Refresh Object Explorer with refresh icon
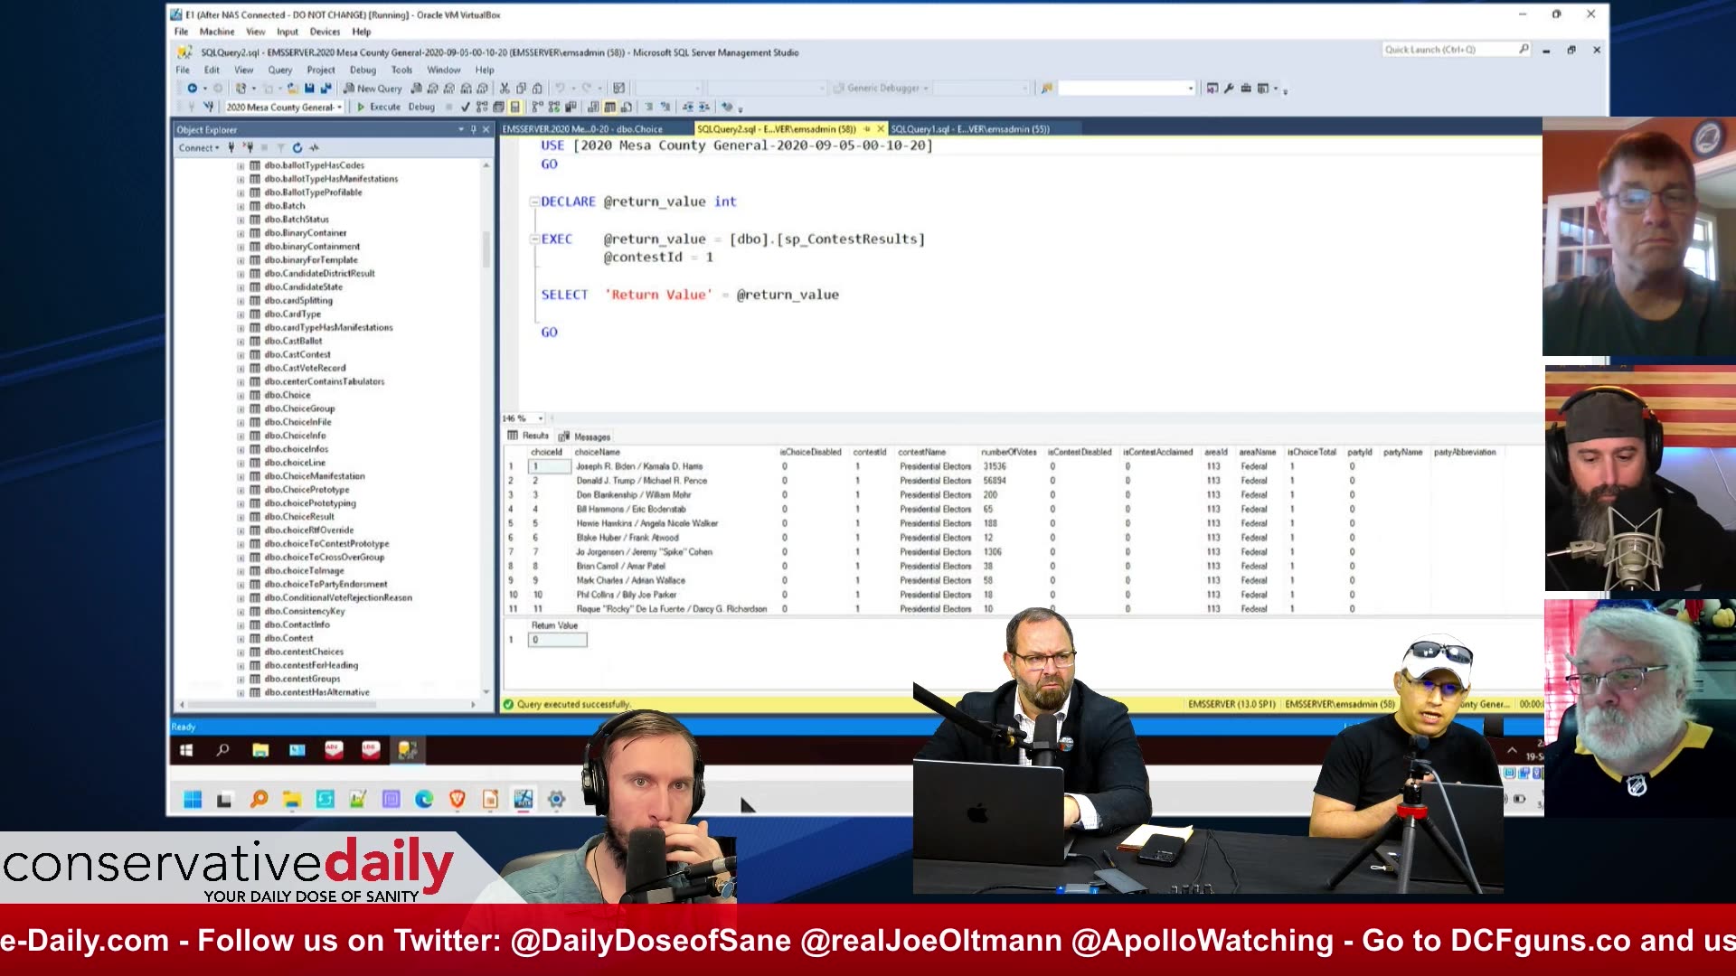The image size is (1736, 976). coord(297,147)
